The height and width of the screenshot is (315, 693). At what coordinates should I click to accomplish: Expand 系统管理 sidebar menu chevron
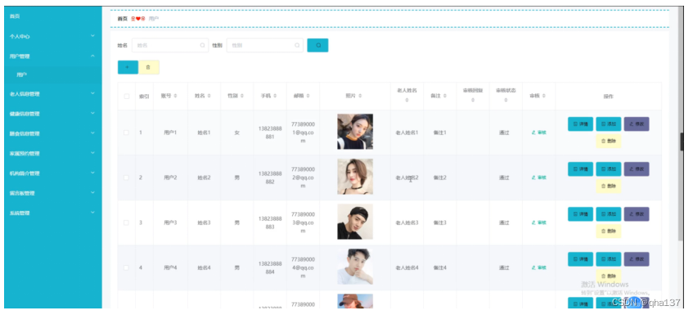(92, 213)
